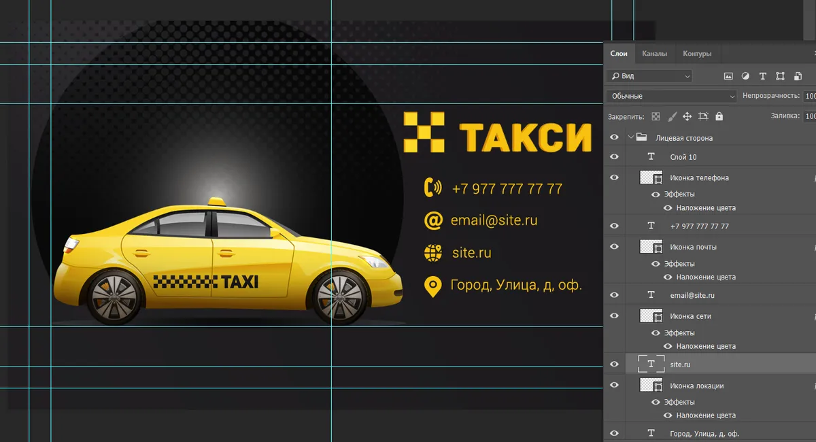Filter layers by smart objects icon

tap(798, 76)
